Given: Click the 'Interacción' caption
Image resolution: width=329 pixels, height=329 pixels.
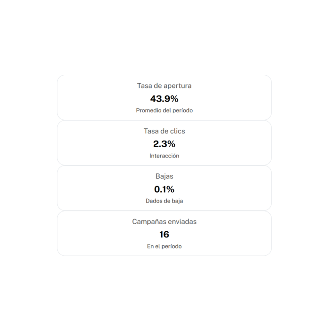Looking at the screenshot, I should pyautogui.click(x=164, y=156).
